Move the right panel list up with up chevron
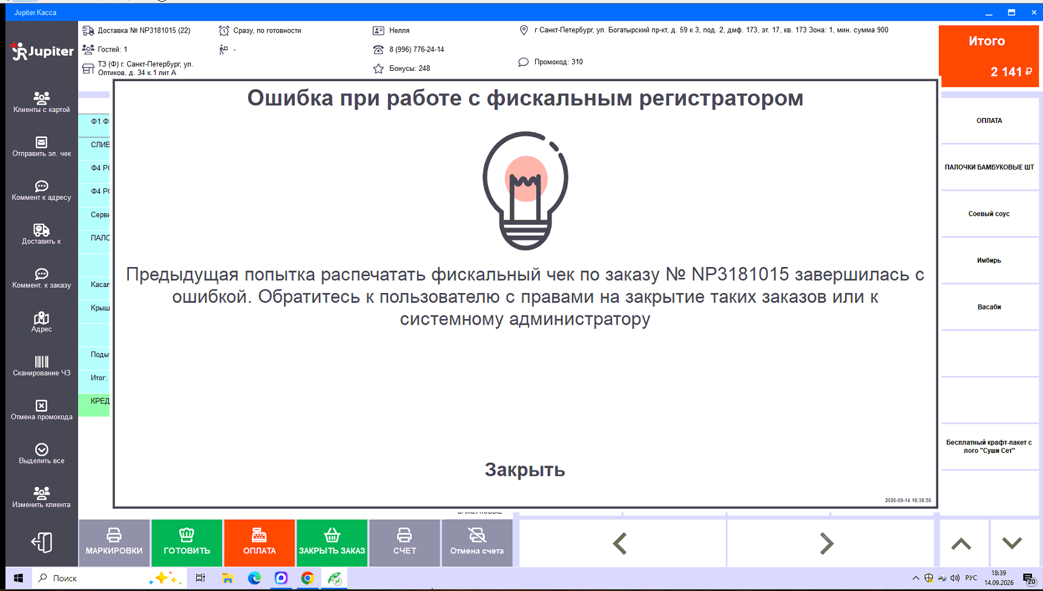This screenshot has height=591, width=1043. [961, 543]
